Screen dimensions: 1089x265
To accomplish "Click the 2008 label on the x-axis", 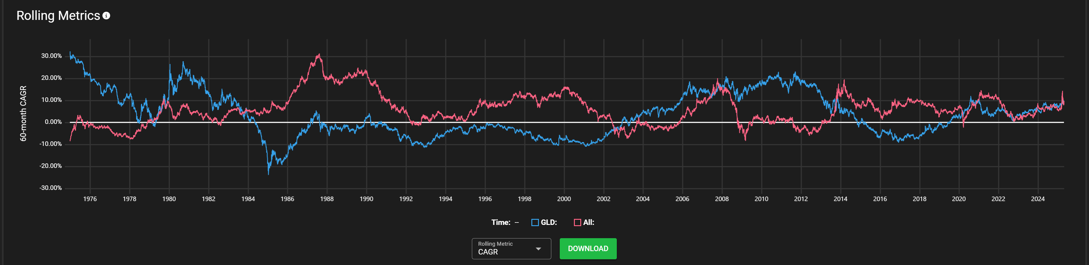I will coord(722,199).
